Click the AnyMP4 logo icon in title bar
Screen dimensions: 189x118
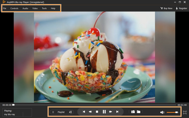click(4, 2)
